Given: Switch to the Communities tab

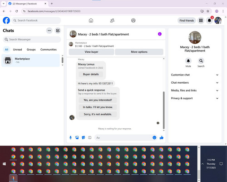Looking at the screenshot, I should pyautogui.click(x=49, y=50).
